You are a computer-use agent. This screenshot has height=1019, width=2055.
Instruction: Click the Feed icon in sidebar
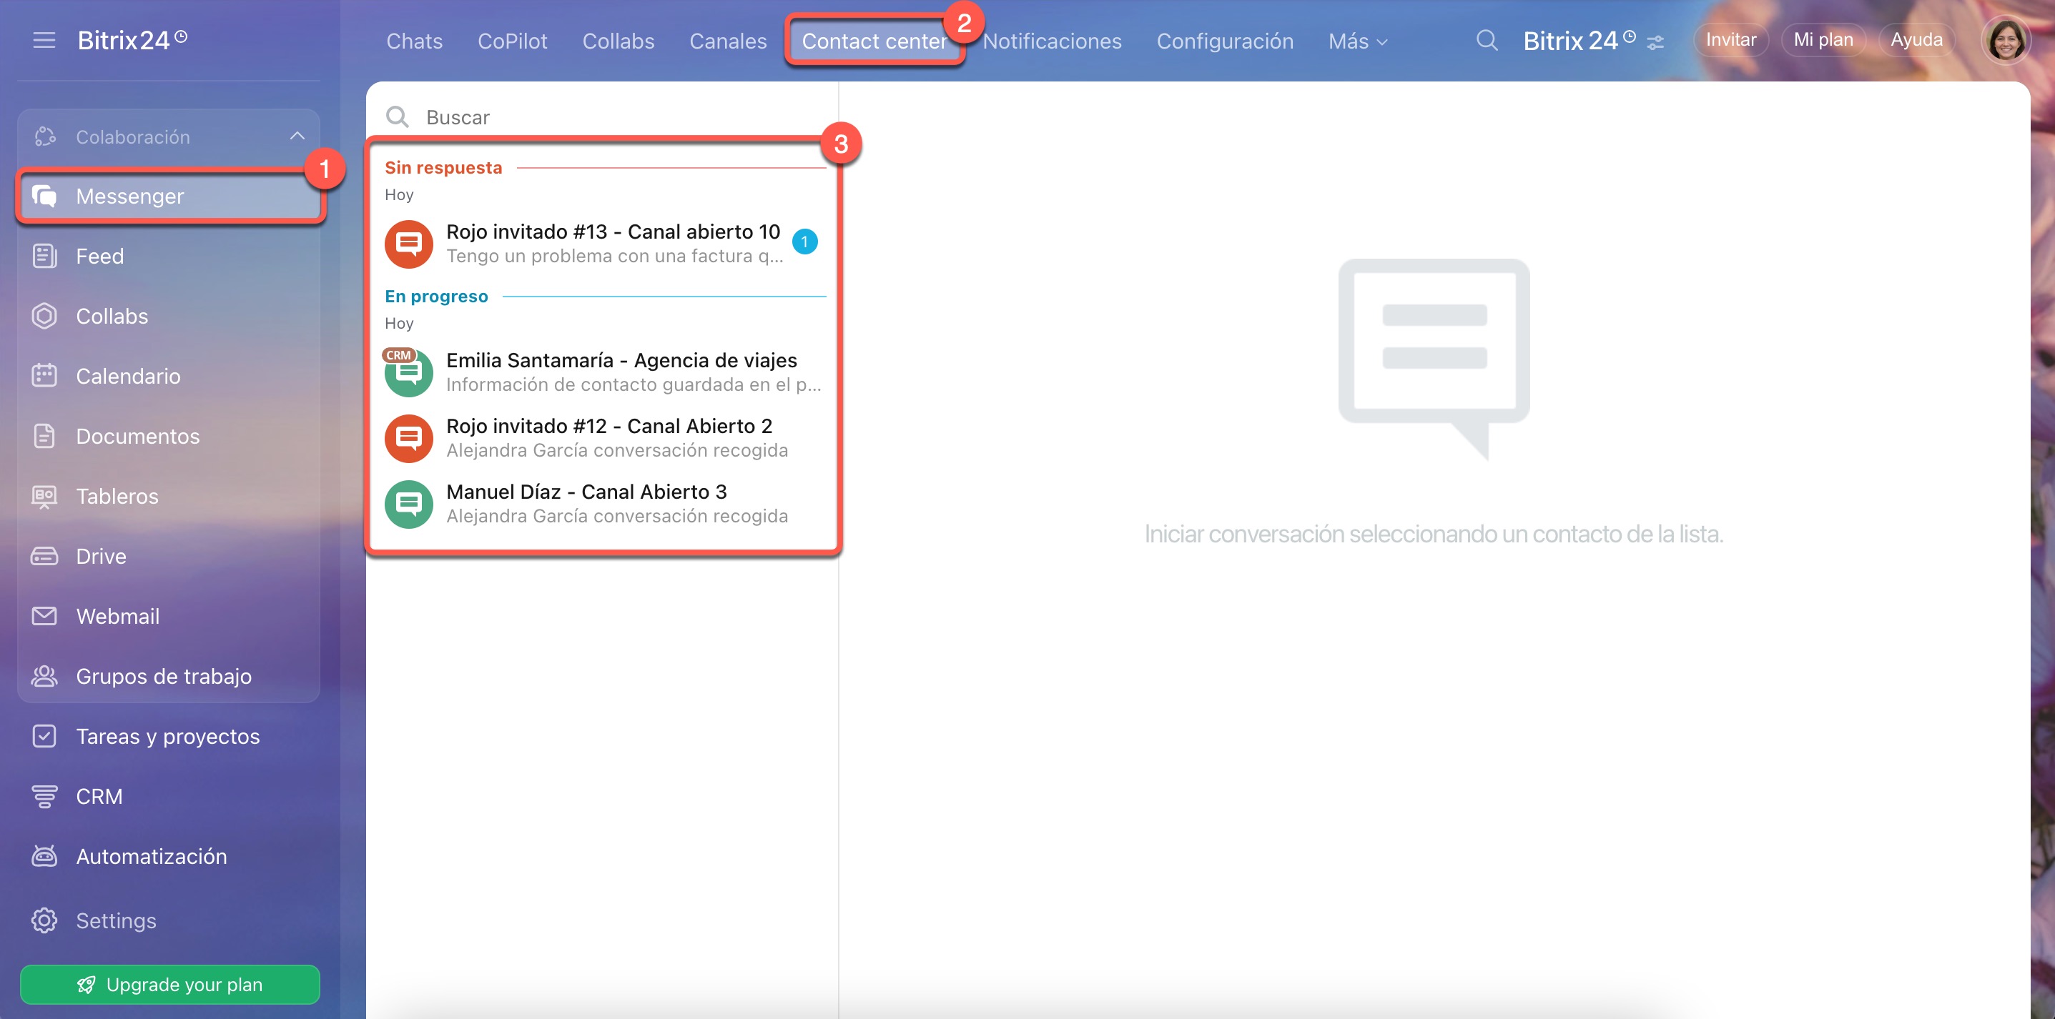pyautogui.click(x=44, y=256)
